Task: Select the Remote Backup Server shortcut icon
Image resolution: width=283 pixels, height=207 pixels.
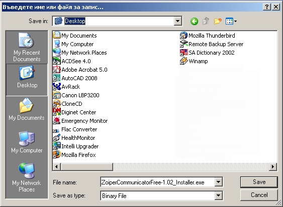Action: [184, 44]
